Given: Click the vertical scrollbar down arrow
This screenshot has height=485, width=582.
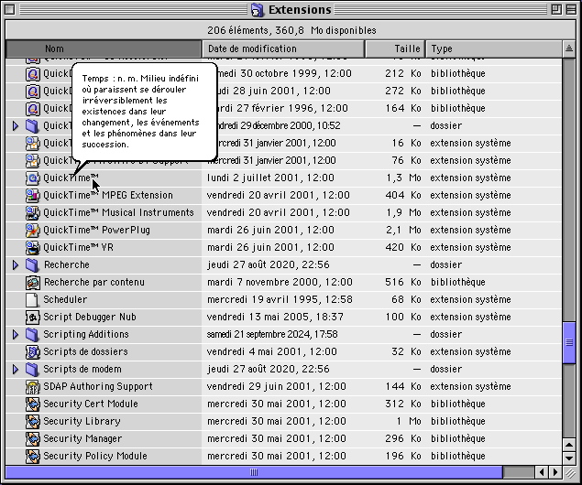Looking at the screenshot, I should point(569,458).
